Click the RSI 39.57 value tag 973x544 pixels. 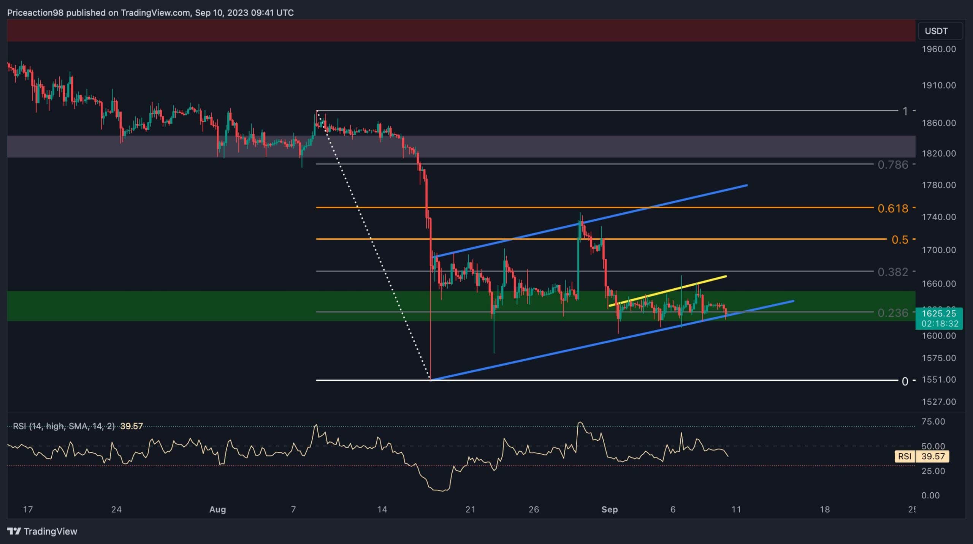click(x=932, y=456)
